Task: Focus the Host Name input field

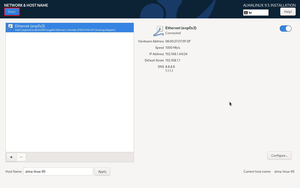Action: pos(58,171)
